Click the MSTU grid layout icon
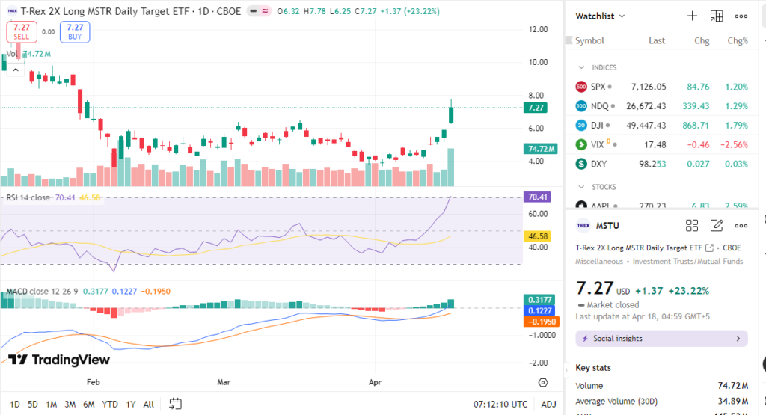Viewport: 766px width, 415px height. [x=692, y=225]
